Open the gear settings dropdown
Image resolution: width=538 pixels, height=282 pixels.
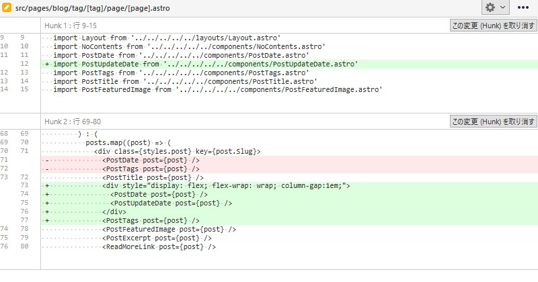click(x=496, y=7)
